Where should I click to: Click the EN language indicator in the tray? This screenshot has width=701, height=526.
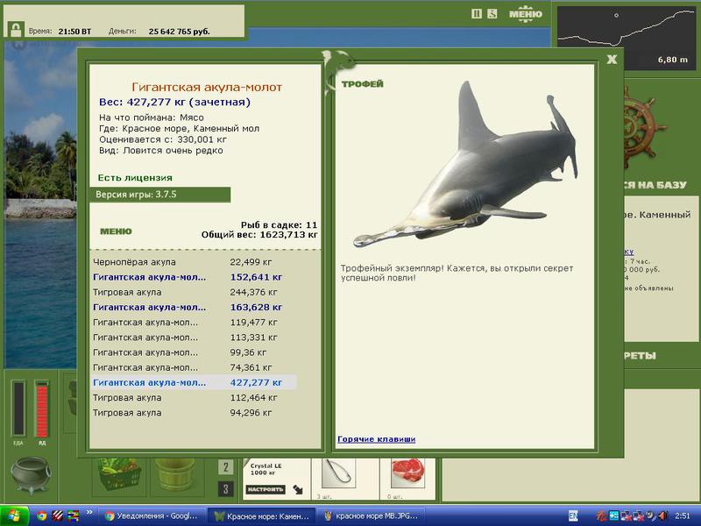coord(573,516)
